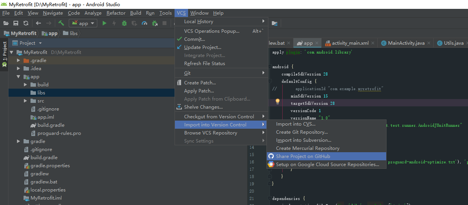Image resolution: width=468 pixels, height=205 pixels.
Task: Open the Tools menu
Action: point(165,13)
